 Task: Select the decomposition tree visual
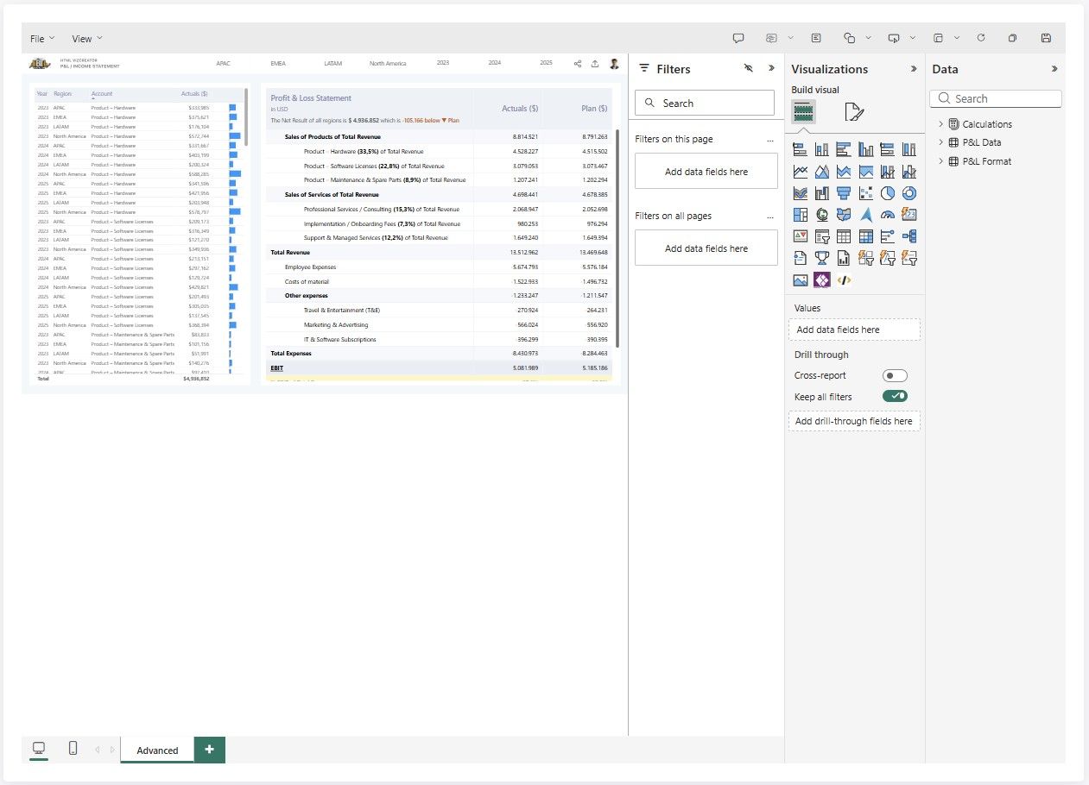click(909, 235)
